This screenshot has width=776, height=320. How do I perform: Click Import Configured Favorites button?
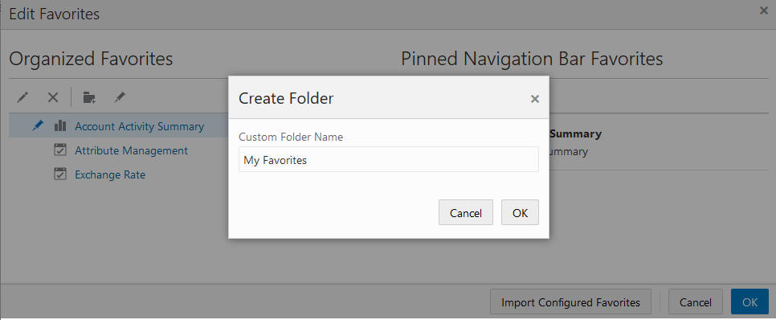point(570,302)
